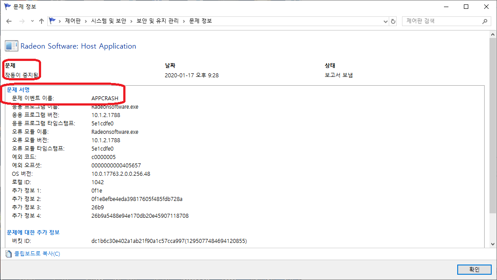This screenshot has width=497, height=280.
Task: Expand chevron after 제어판 breadcrumb
Action: (86, 21)
